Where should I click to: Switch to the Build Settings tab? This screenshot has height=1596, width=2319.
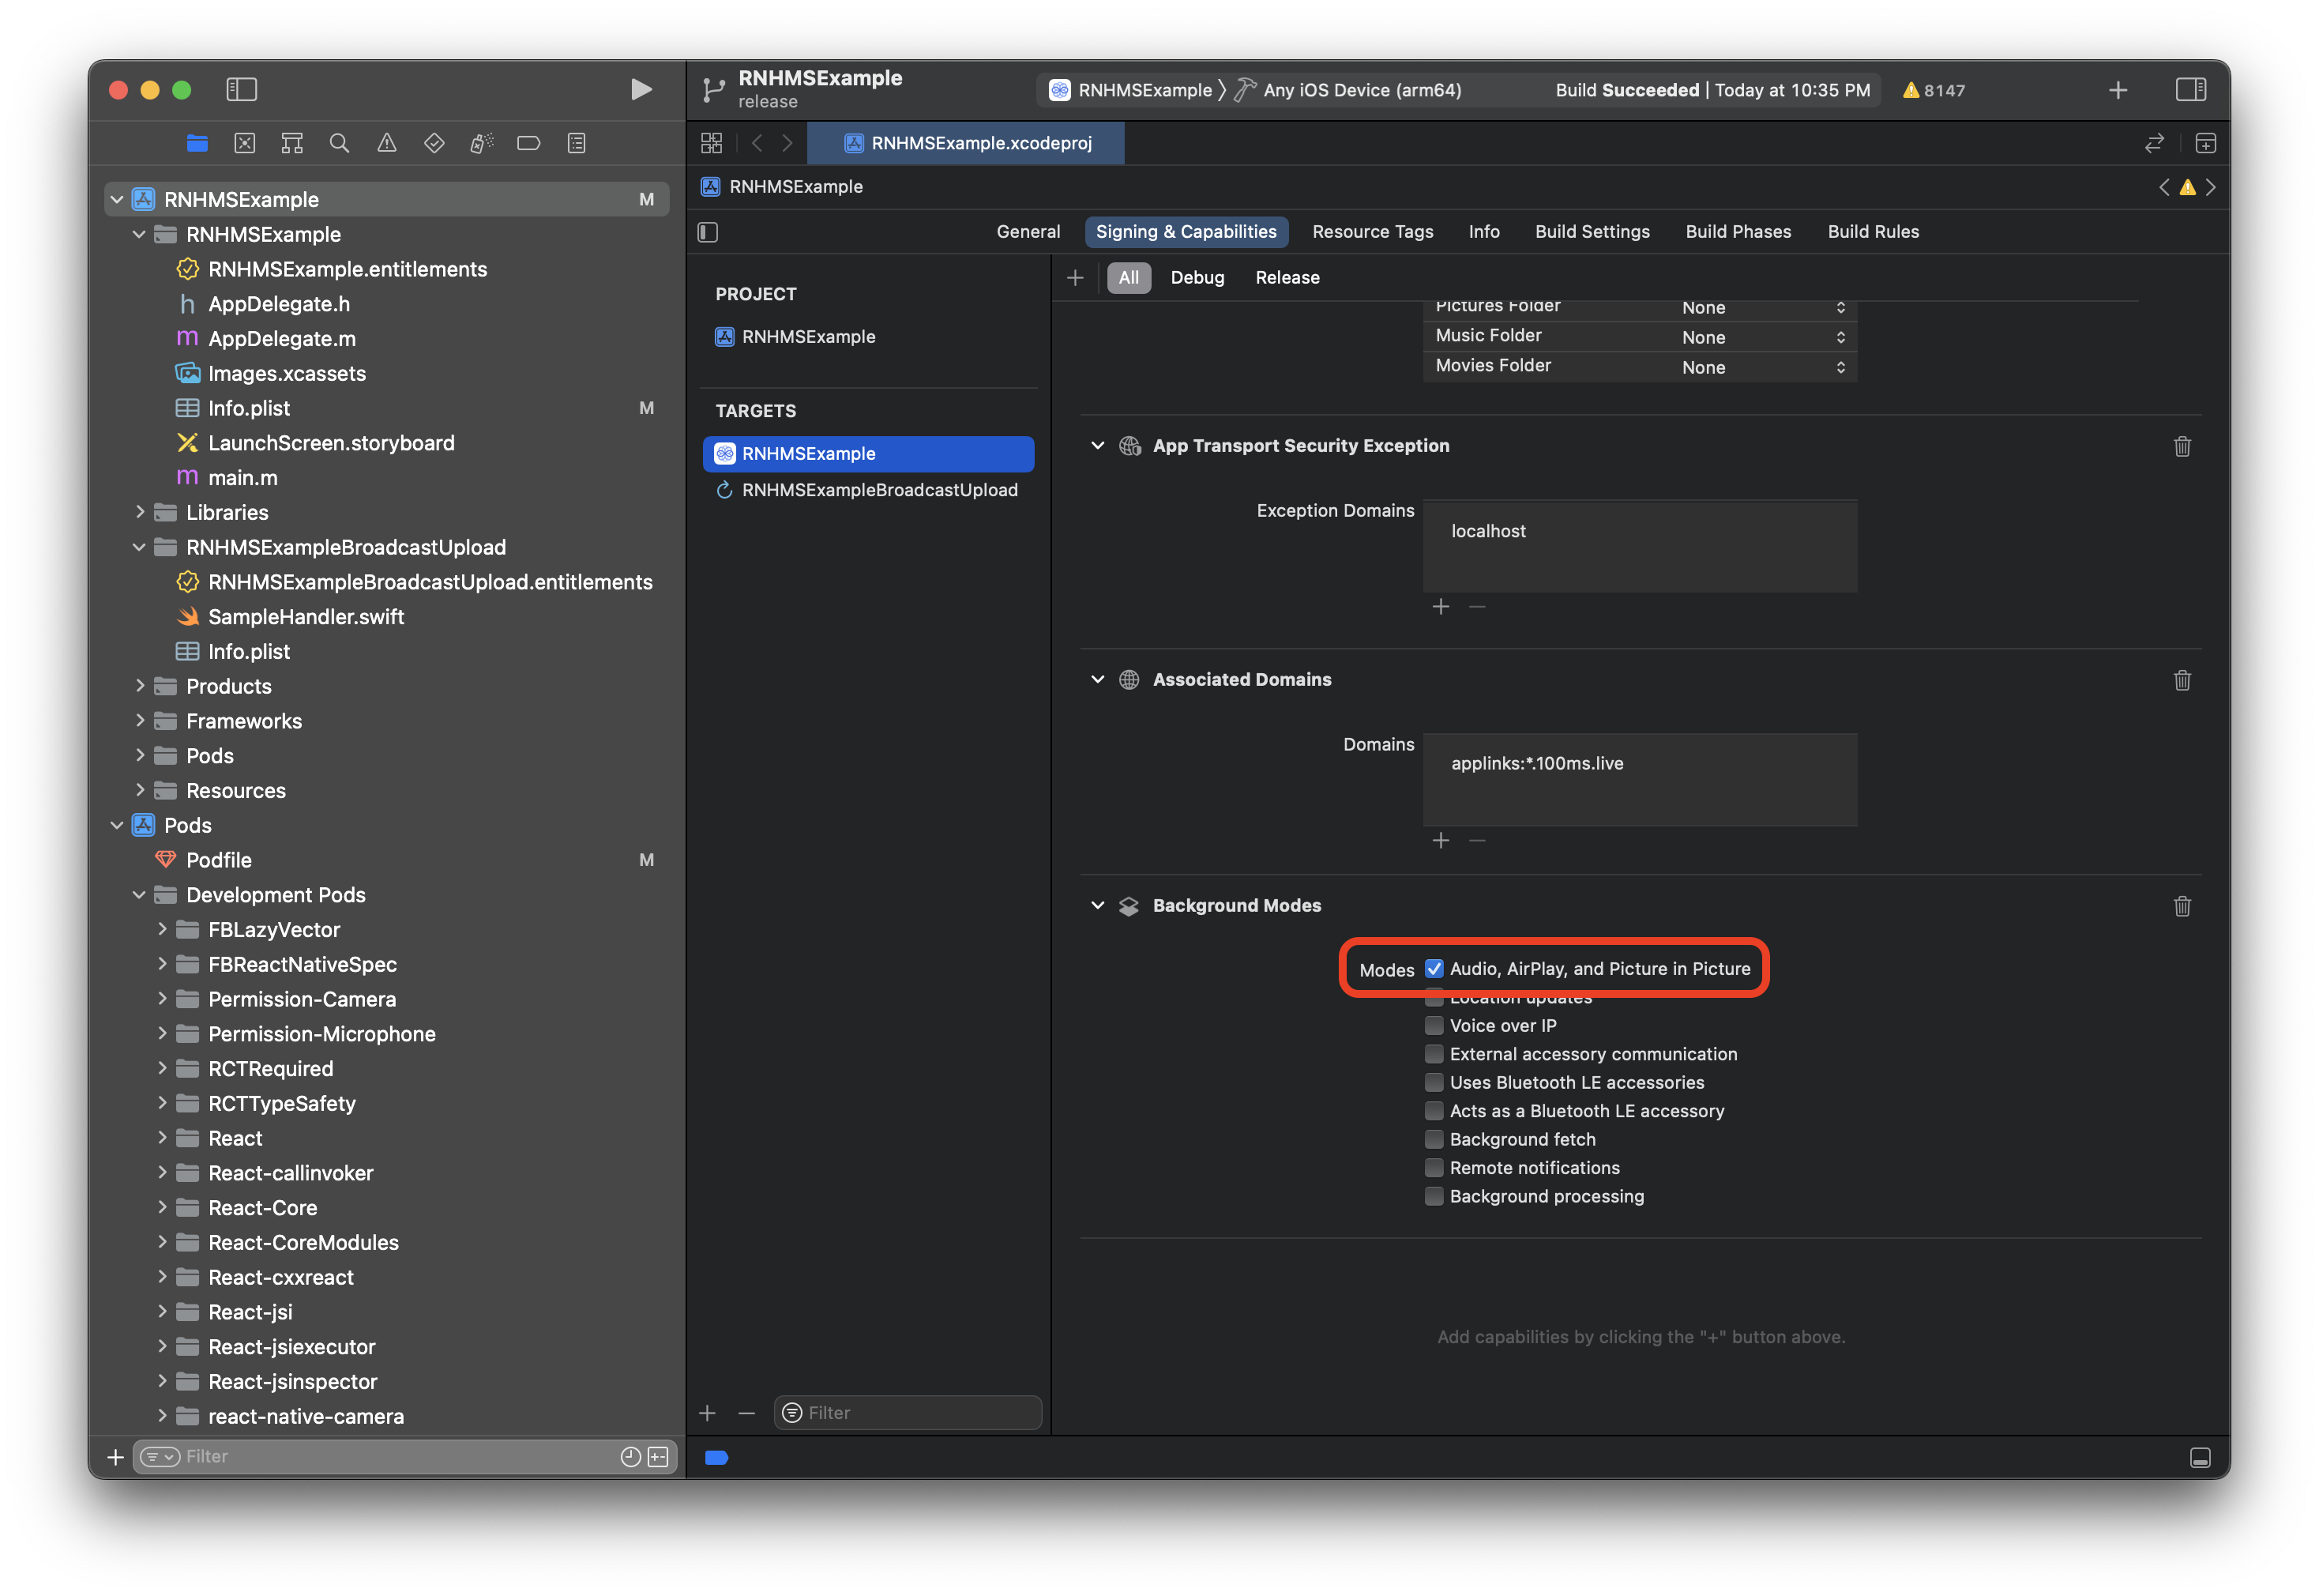click(1592, 231)
